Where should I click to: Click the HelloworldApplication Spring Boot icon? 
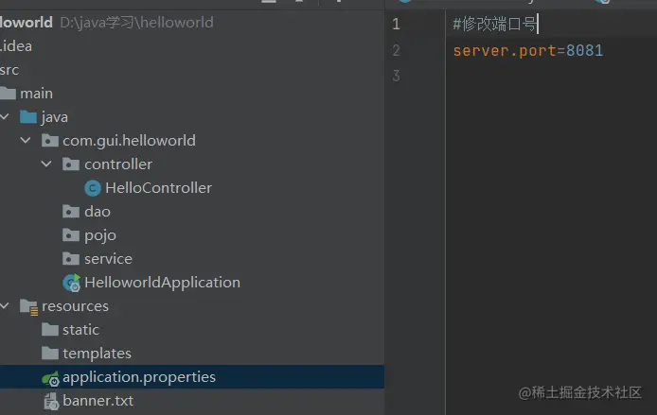[72, 283]
